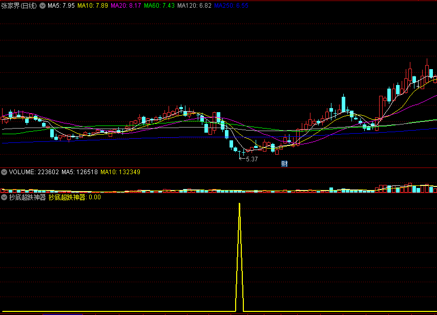Viewport: 437px width, 315px height.
Task: Click the volume MA10: 132349 label
Action: pos(120,172)
